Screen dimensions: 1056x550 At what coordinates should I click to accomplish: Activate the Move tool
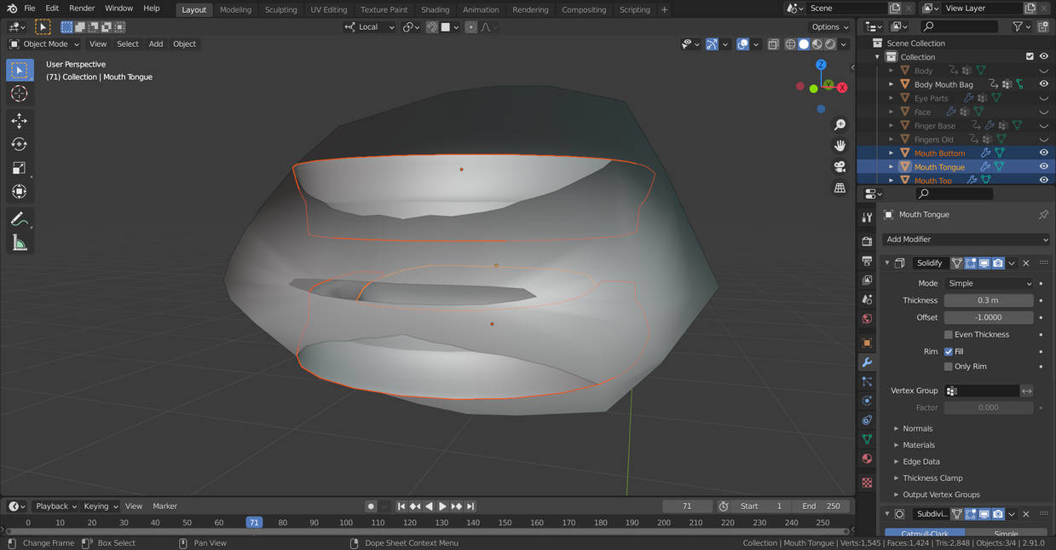coord(19,120)
